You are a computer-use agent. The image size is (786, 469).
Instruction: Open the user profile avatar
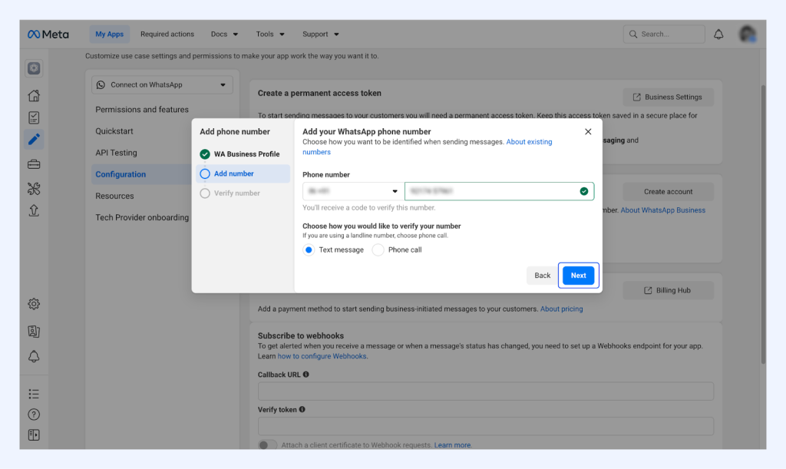click(748, 34)
